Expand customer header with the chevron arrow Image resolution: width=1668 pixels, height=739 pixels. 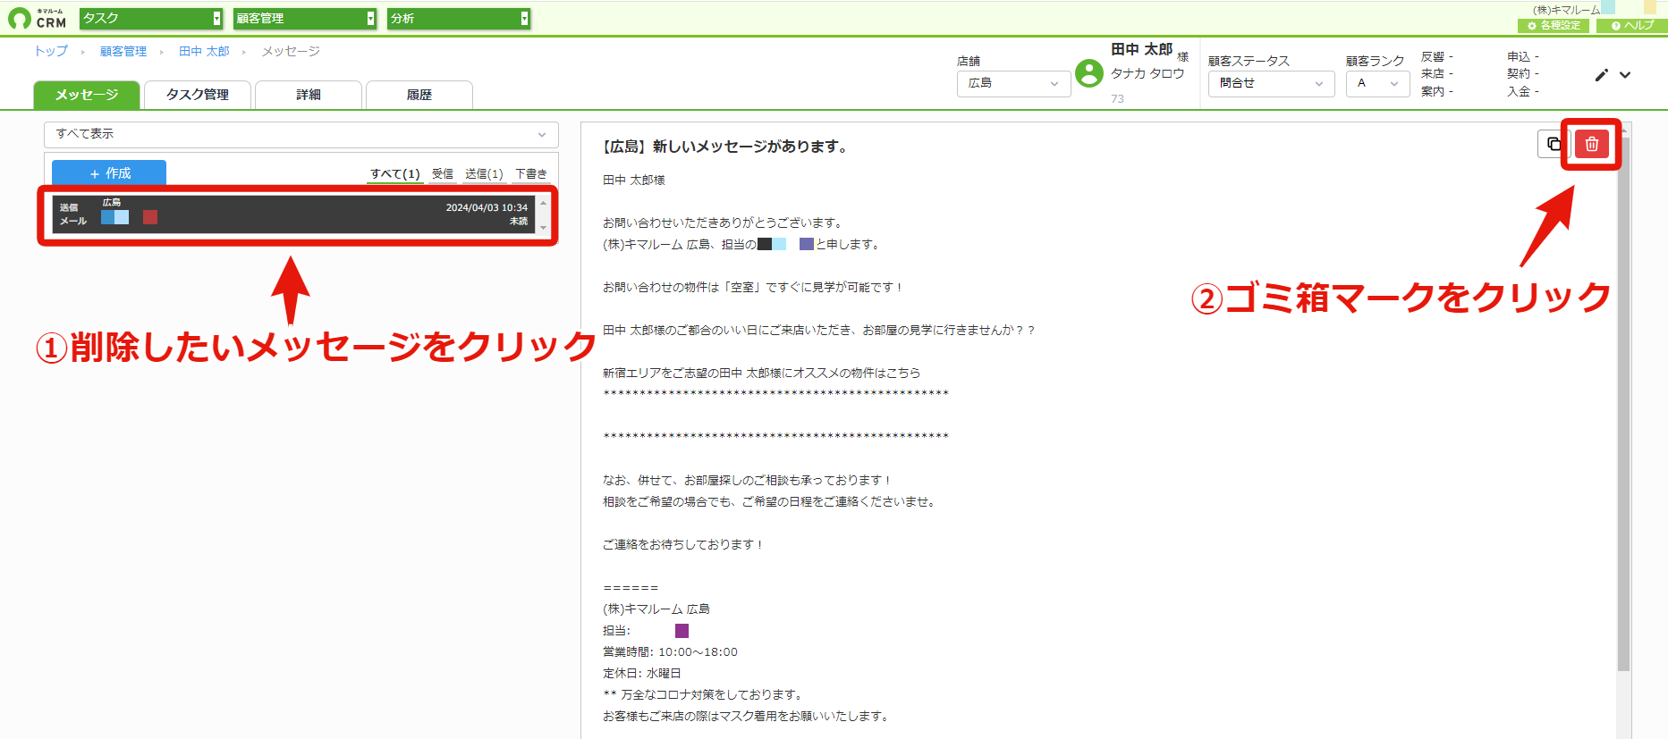[x=1625, y=75]
